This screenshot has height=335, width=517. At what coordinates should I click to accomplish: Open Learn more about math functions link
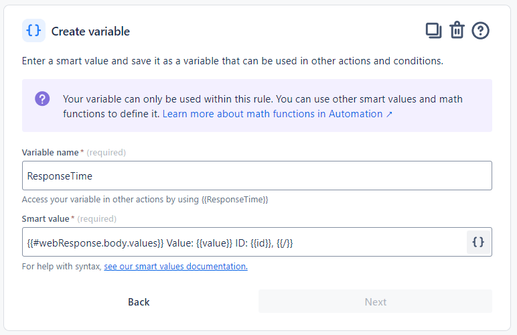(x=273, y=114)
